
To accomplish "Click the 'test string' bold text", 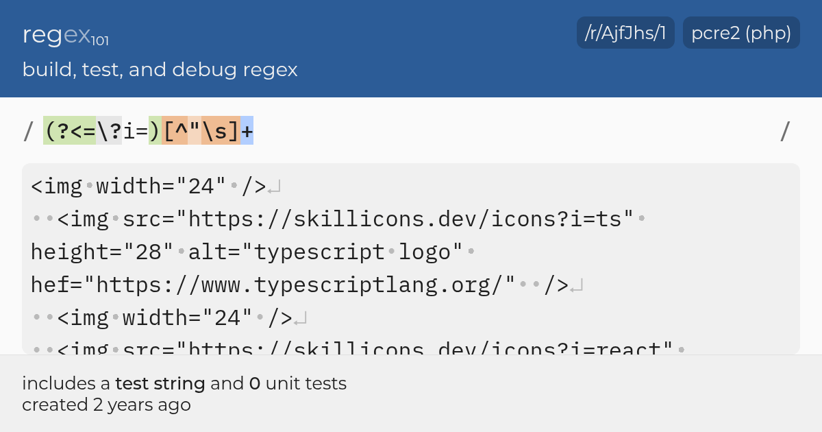I will click(160, 383).
